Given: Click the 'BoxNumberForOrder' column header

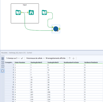Looking at the screenshot, I should tap(74, 62).
